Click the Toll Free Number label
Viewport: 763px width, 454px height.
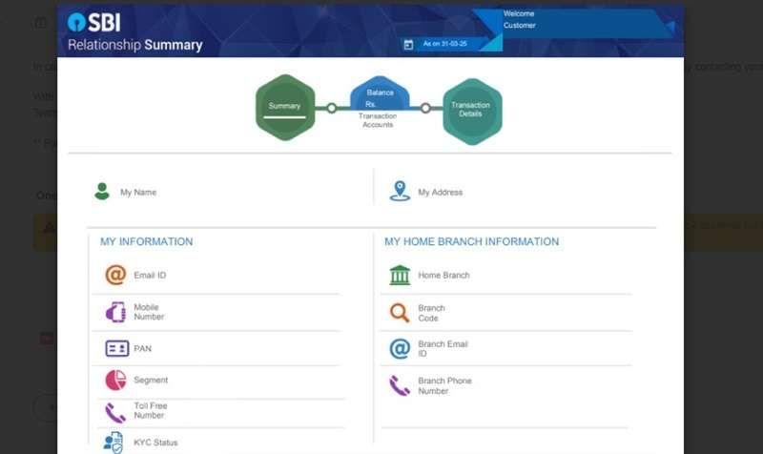(x=151, y=411)
